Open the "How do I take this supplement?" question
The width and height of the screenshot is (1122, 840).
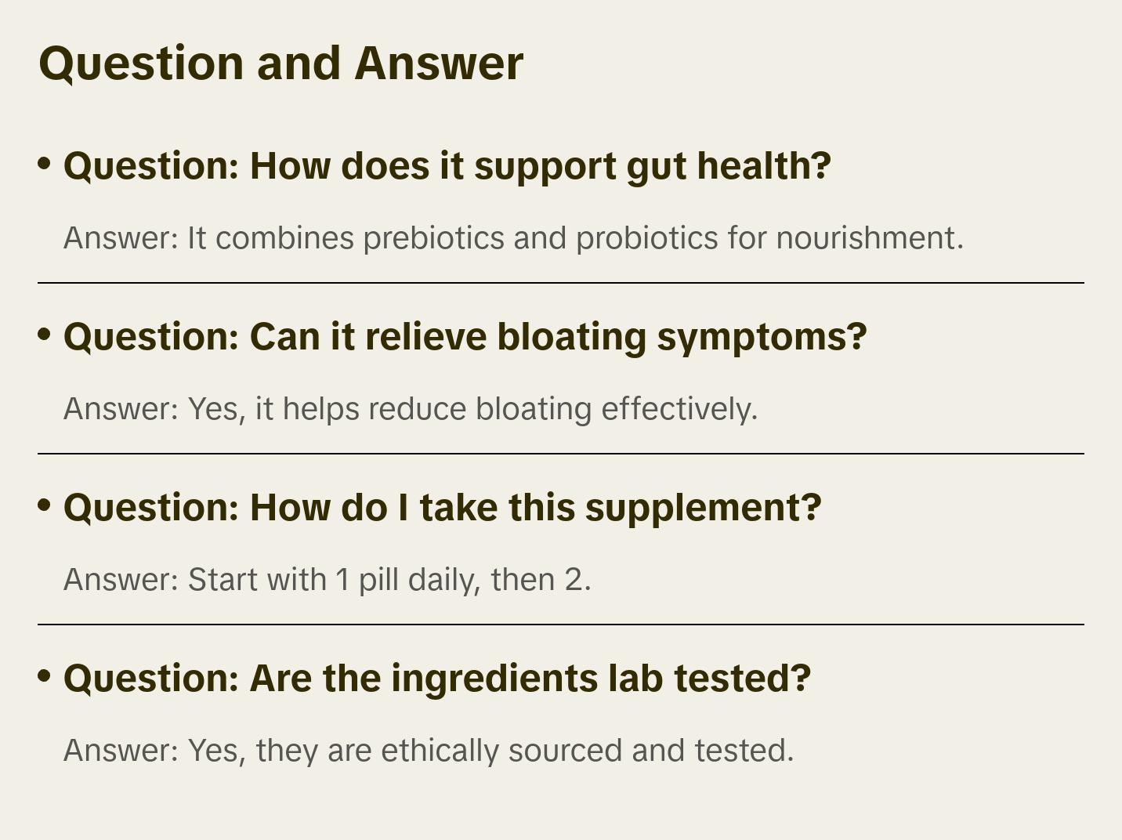442,508
